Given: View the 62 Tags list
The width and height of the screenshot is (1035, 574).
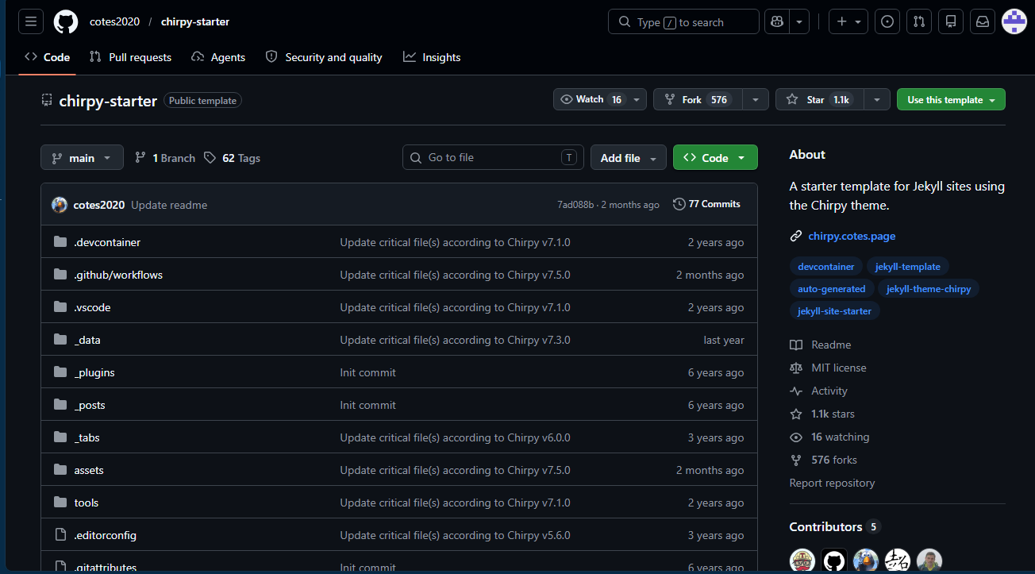Looking at the screenshot, I should tap(232, 158).
